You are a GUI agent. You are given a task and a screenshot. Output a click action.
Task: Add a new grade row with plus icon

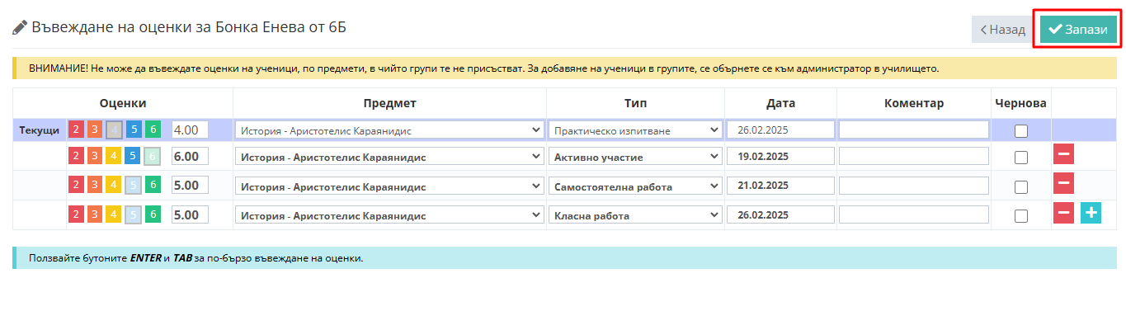pos(1091,214)
